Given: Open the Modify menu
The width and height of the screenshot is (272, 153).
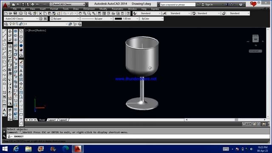Looking at the screenshot, I should (103, 9).
